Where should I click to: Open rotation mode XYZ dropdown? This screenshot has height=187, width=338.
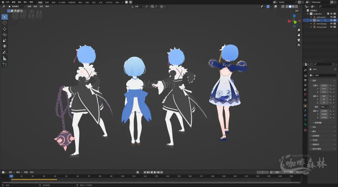pos(324,107)
